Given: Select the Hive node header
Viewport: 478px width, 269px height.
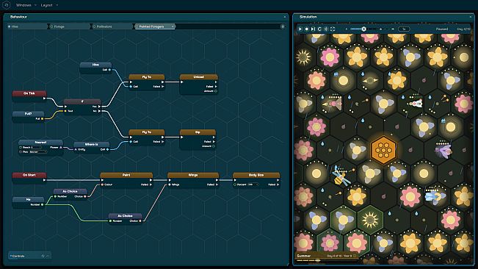Looking at the screenshot, I should click(95, 65).
